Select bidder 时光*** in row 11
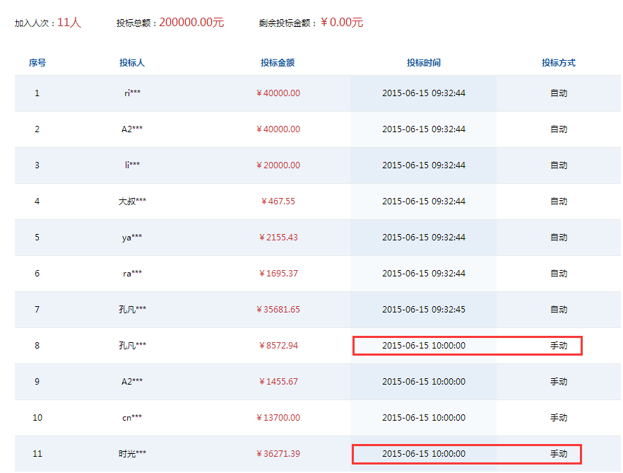The width and height of the screenshot is (623, 473). pyautogui.click(x=132, y=454)
